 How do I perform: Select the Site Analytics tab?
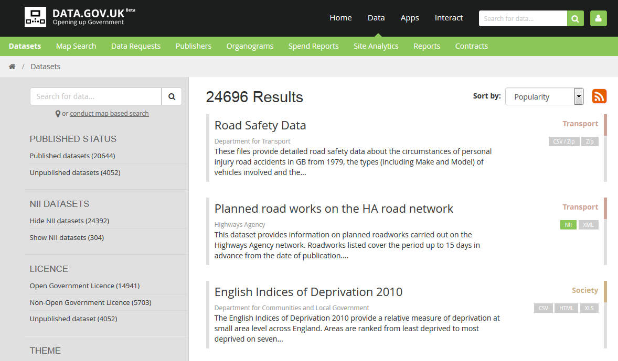376,46
